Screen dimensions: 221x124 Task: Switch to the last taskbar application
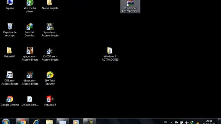pyautogui.click(x=89, y=121)
